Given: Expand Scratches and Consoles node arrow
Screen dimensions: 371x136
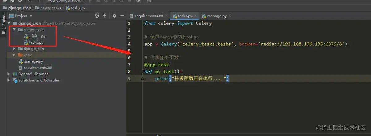Looking at the screenshot, I should pos(9,80).
